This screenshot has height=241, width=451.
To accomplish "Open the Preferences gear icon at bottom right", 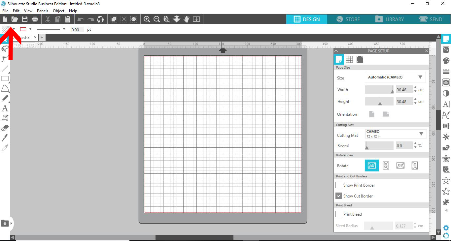I will 446,228.
